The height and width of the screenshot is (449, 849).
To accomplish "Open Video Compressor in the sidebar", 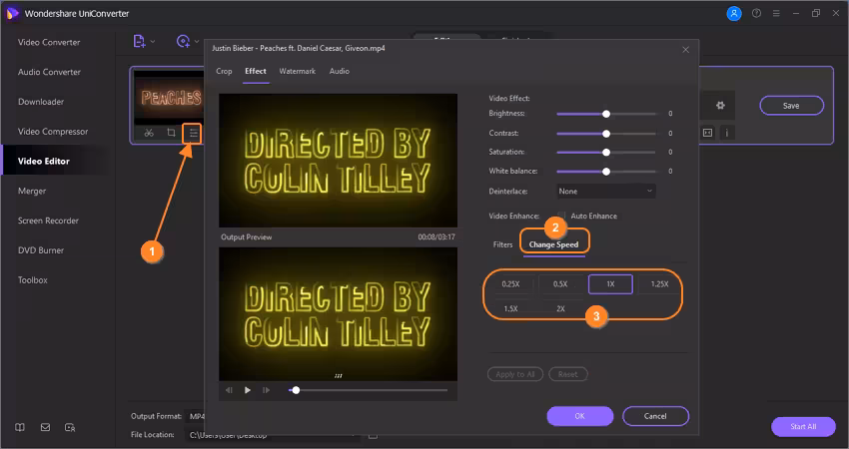I will pyautogui.click(x=54, y=132).
